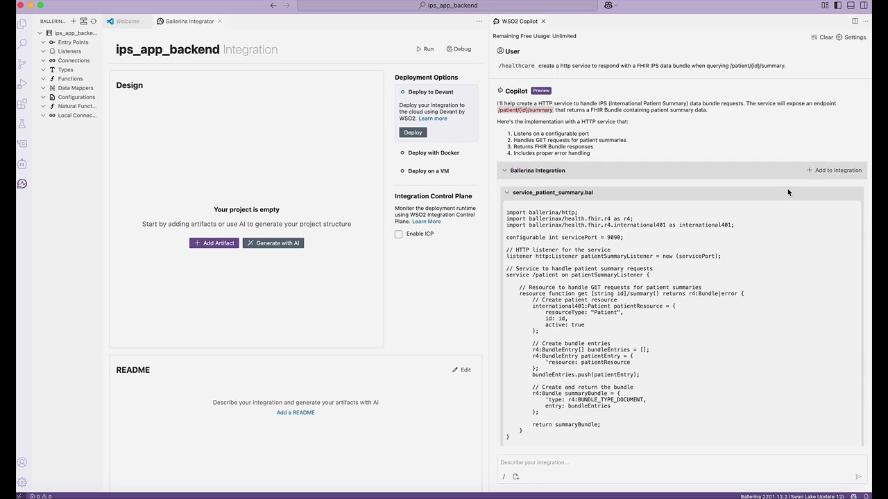Open more actions for Ballerina Integrator editor group
The image size is (888, 499).
click(479, 21)
